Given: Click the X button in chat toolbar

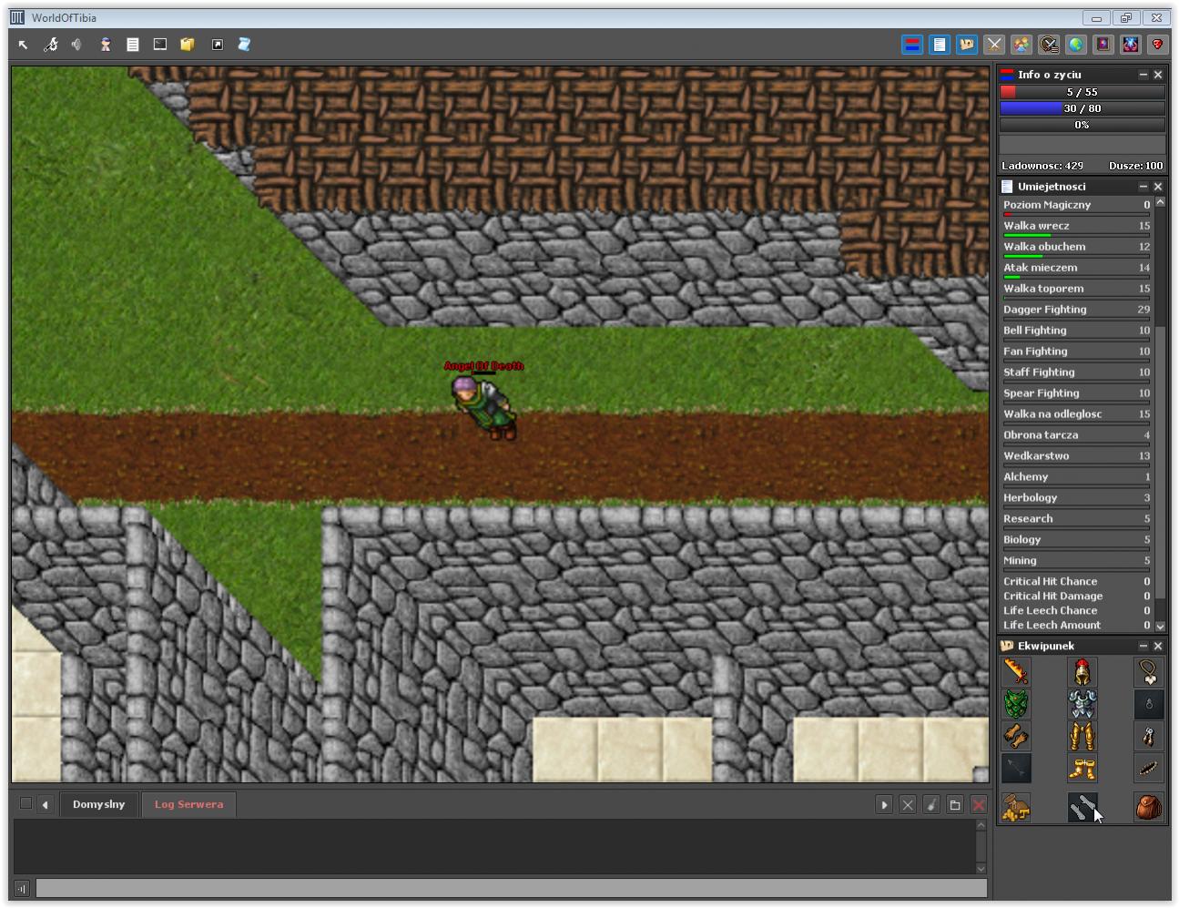Looking at the screenshot, I should click(908, 804).
